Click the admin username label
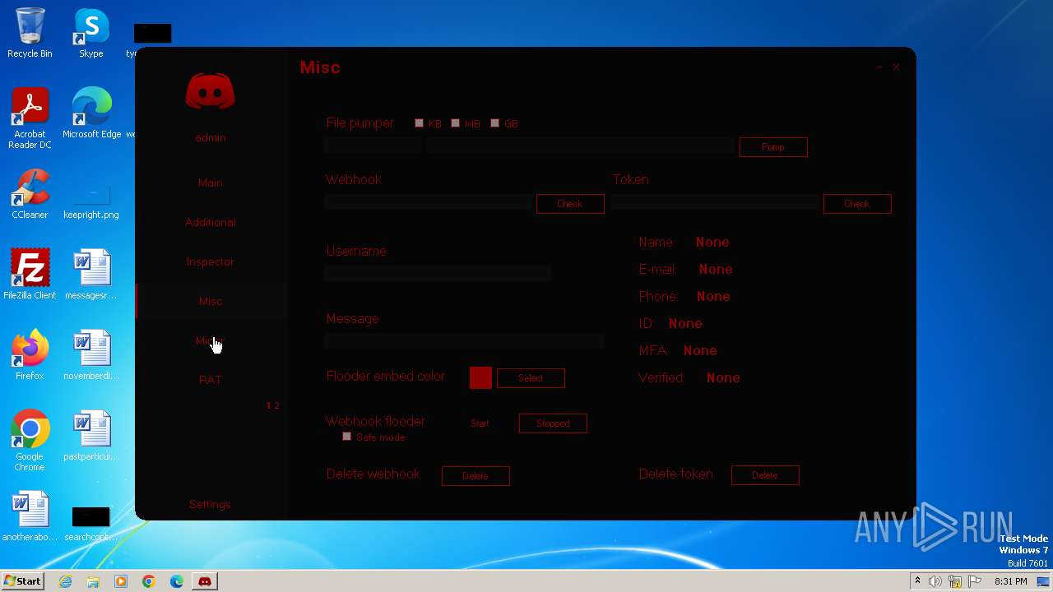 210,137
